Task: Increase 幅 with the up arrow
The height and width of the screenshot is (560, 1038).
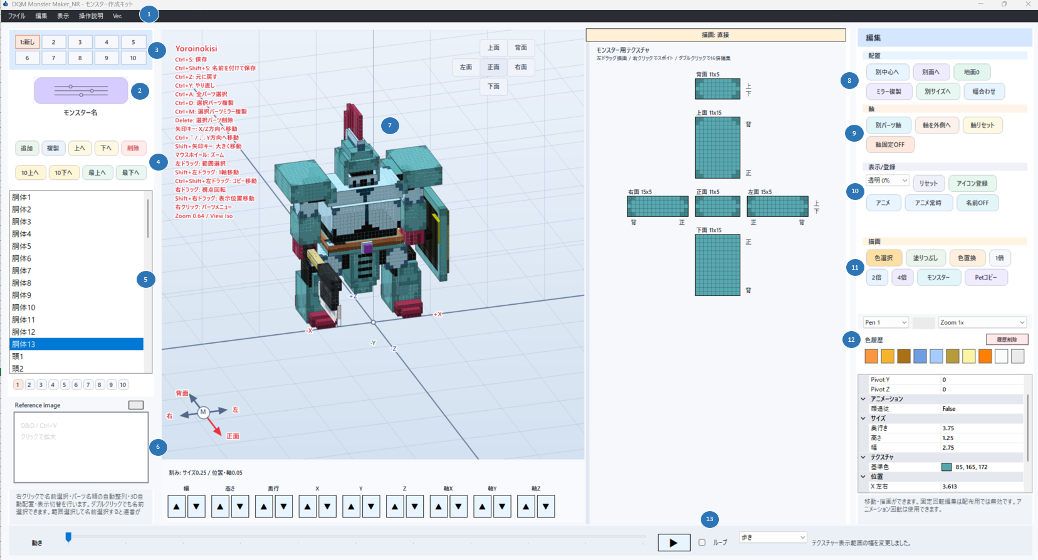Action: (177, 507)
